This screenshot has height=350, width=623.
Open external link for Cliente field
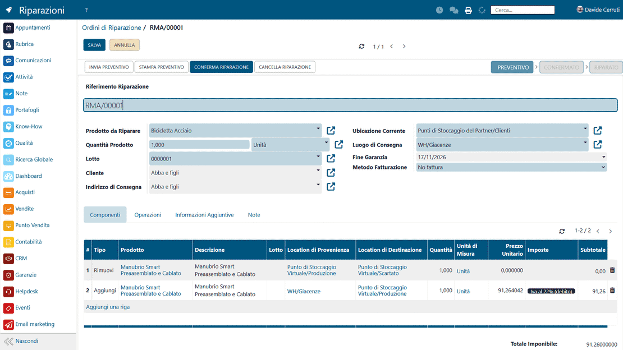click(331, 173)
